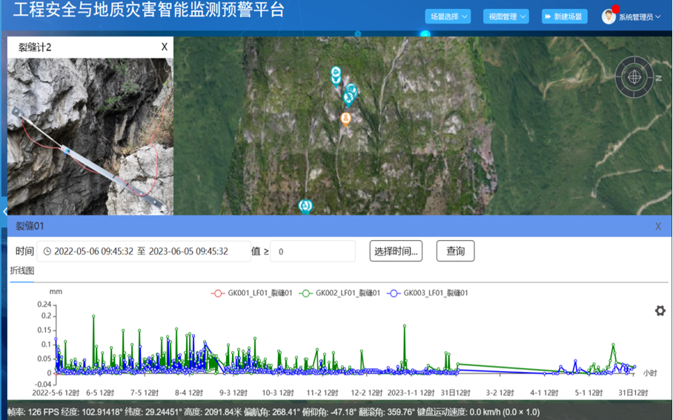Screen dimensions: 673x420
Task: Close the 裂缝01 chart panel
Action: point(657,227)
